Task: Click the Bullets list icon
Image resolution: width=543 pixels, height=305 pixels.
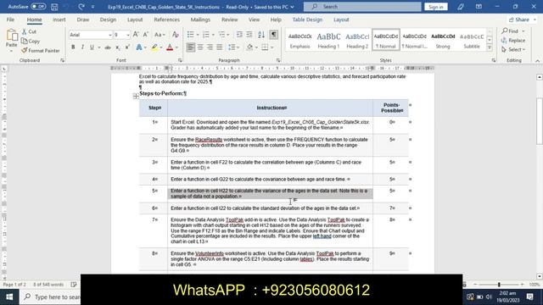Action: click(190, 35)
